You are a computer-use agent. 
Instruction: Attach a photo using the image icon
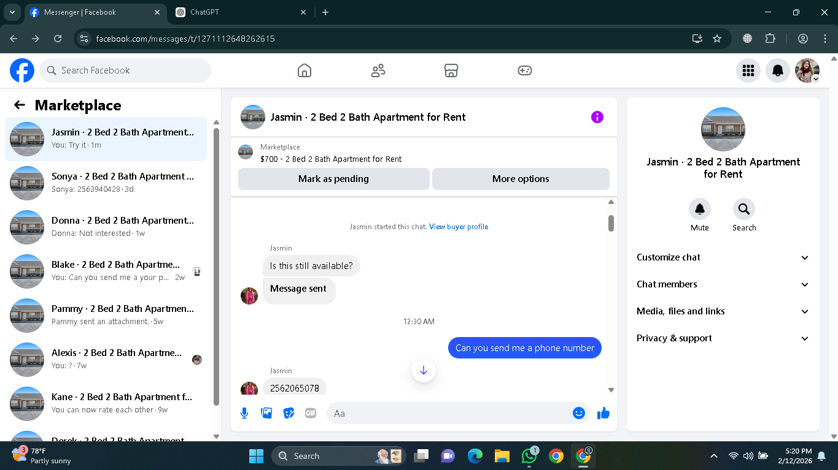[x=266, y=413]
